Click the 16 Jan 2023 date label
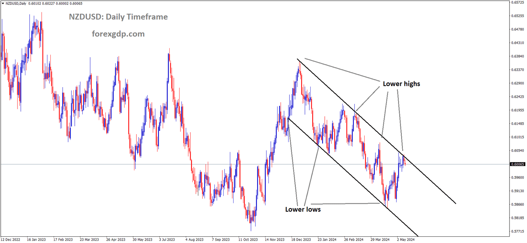The height and width of the screenshot is (243, 527). coord(36,240)
